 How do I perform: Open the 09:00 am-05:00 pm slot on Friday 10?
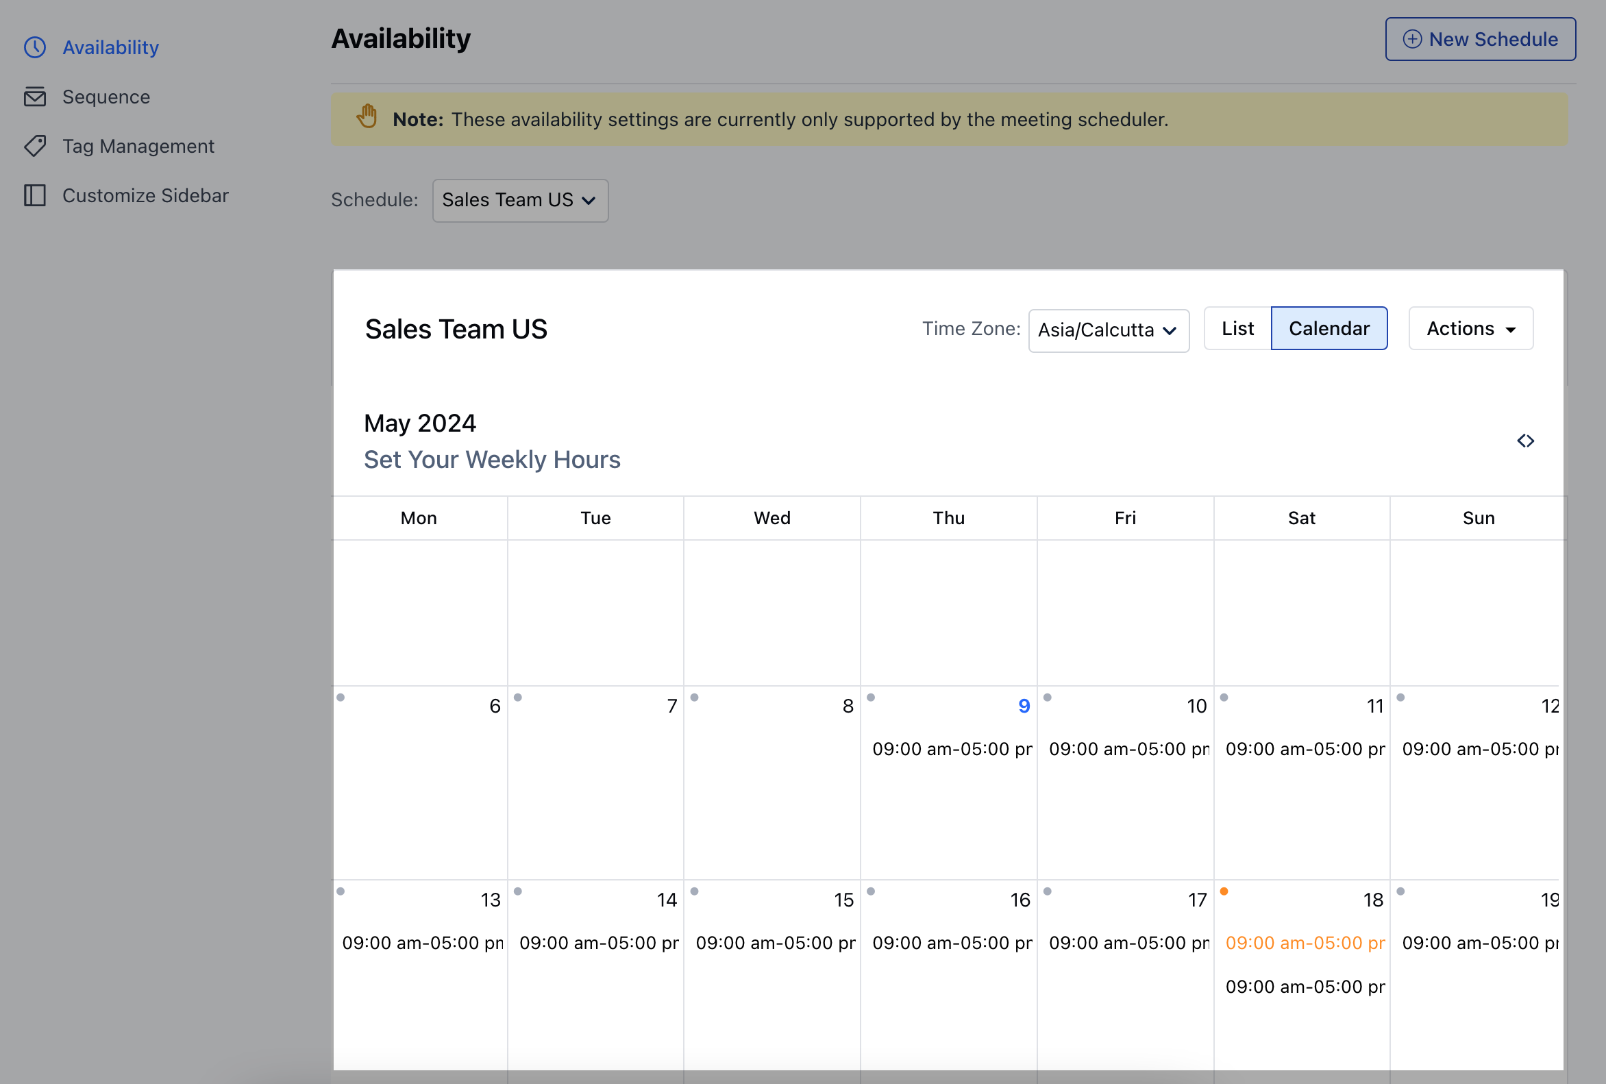click(x=1129, y=750)
